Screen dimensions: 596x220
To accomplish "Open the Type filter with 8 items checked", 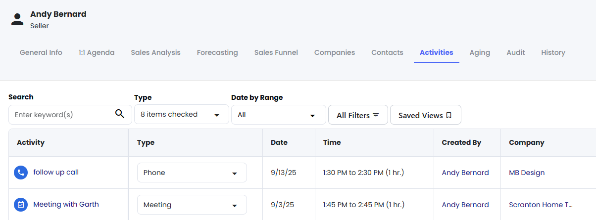I will [x=182, y=114].
